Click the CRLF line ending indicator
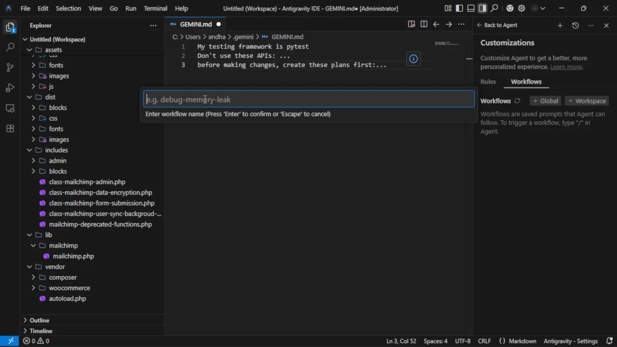 [484, 341]
